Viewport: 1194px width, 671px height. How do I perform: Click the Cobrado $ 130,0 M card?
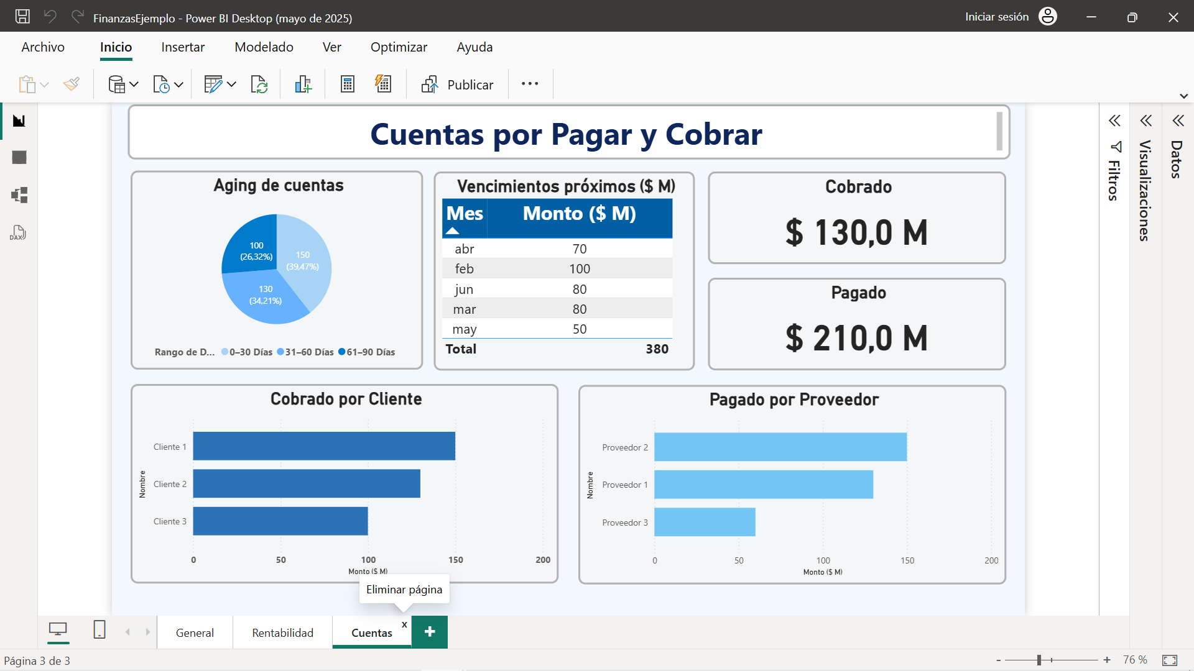[857, 217]
